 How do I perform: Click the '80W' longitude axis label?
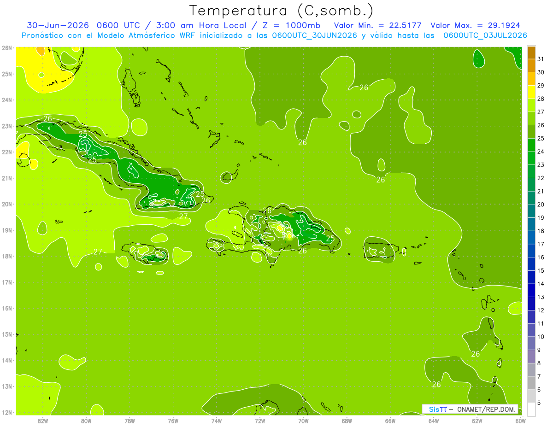86,420
